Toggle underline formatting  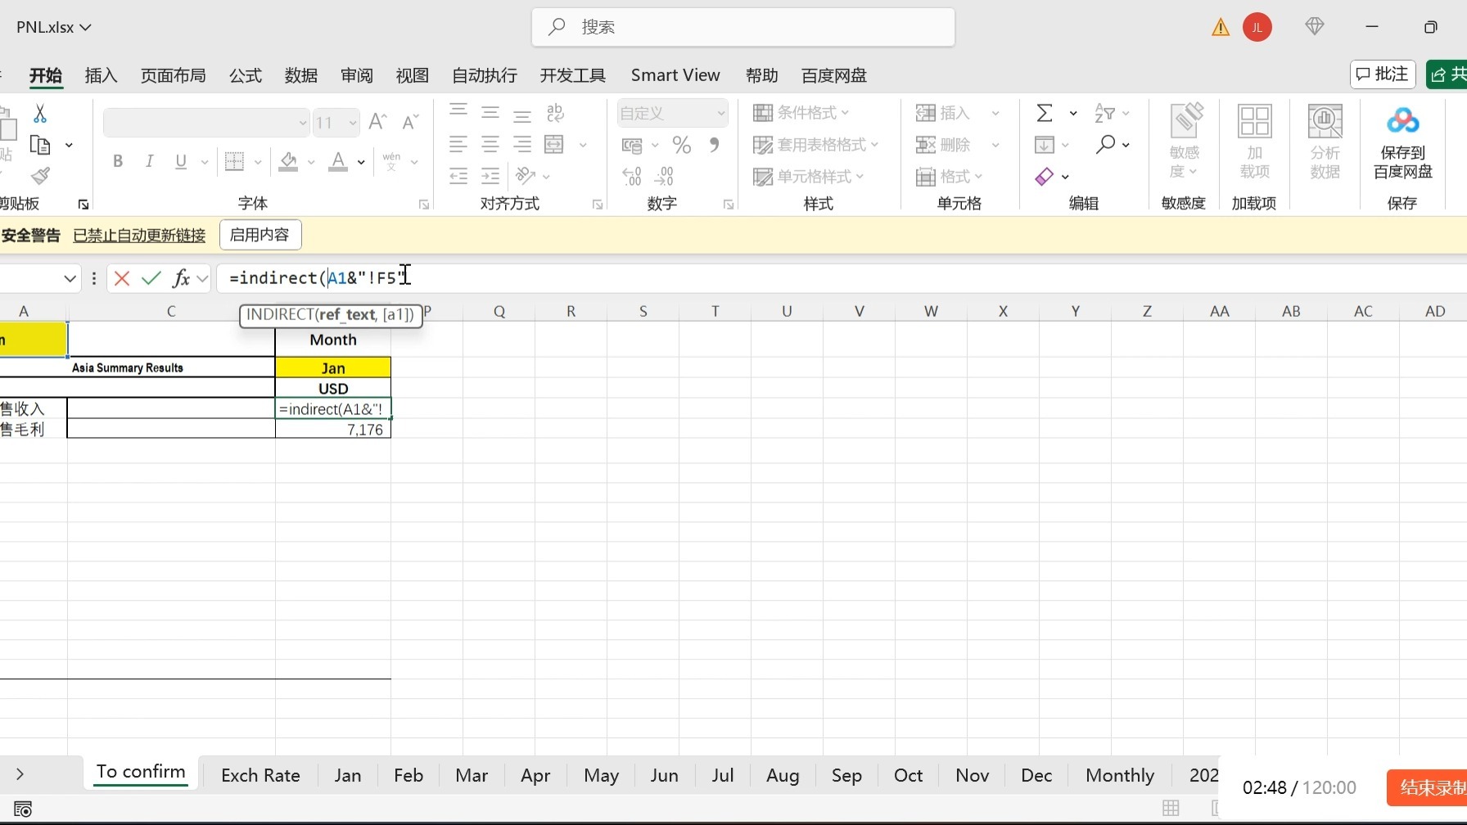point(180,161)
